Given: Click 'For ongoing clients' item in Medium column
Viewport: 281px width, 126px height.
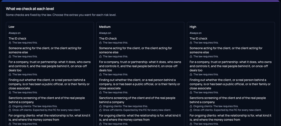Looking at the screenshot, I should click(x=140, y=118).
